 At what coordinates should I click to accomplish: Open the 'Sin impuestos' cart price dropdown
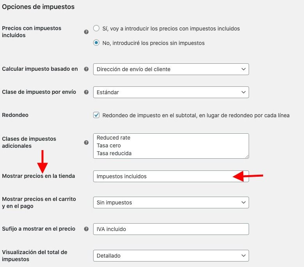pos(171,202)
